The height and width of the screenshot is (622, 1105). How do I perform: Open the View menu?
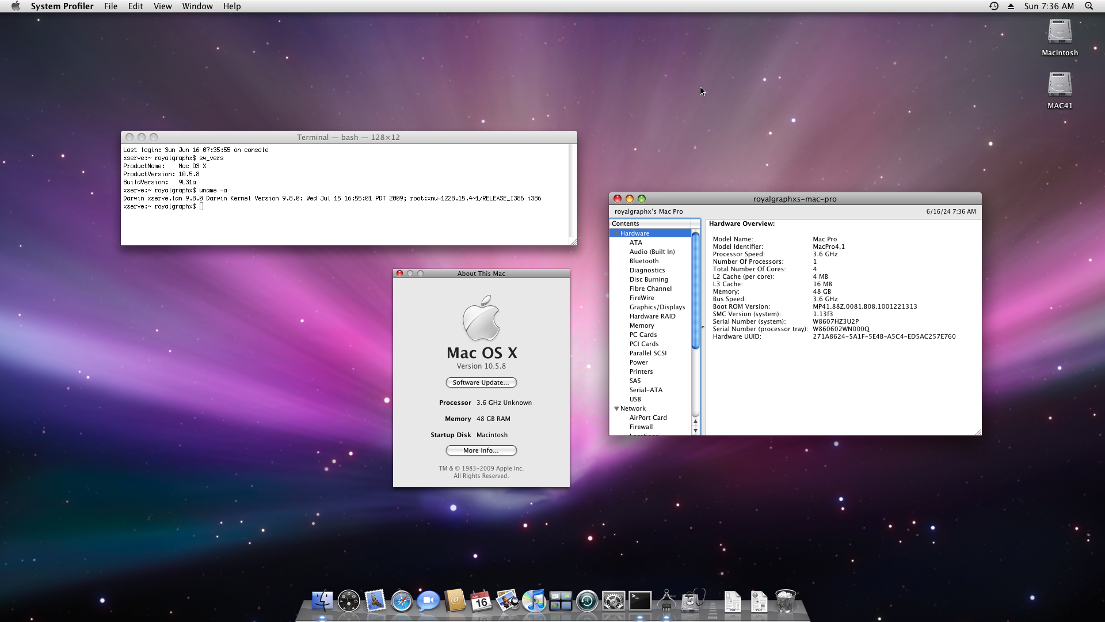[x=162, y=6]
